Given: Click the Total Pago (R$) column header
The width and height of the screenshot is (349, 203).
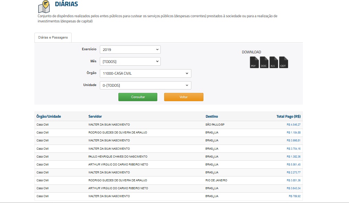Looking at the screenshot, I should click(288, 117).
